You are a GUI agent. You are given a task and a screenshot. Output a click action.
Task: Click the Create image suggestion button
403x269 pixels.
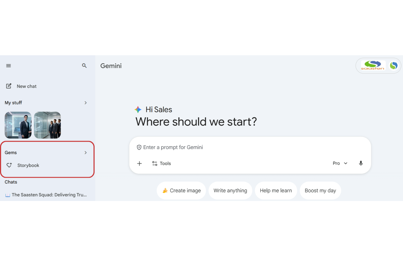point(181,190)
